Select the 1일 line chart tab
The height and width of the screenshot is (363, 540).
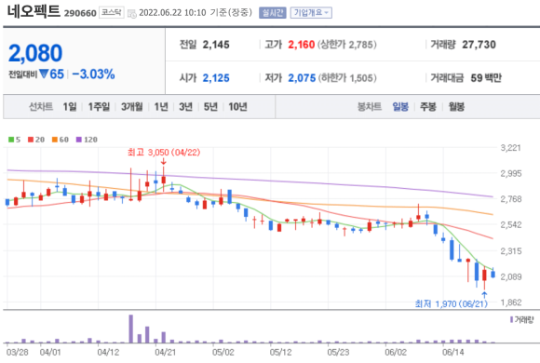70,107
